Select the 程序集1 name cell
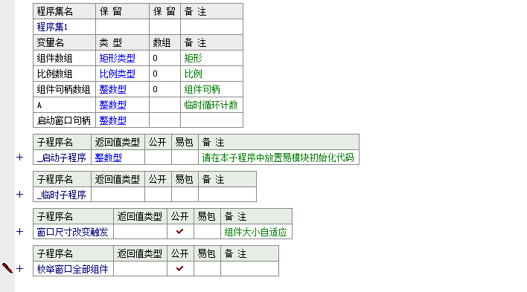This screenshot has height=292, width=527. click(64, 27)
